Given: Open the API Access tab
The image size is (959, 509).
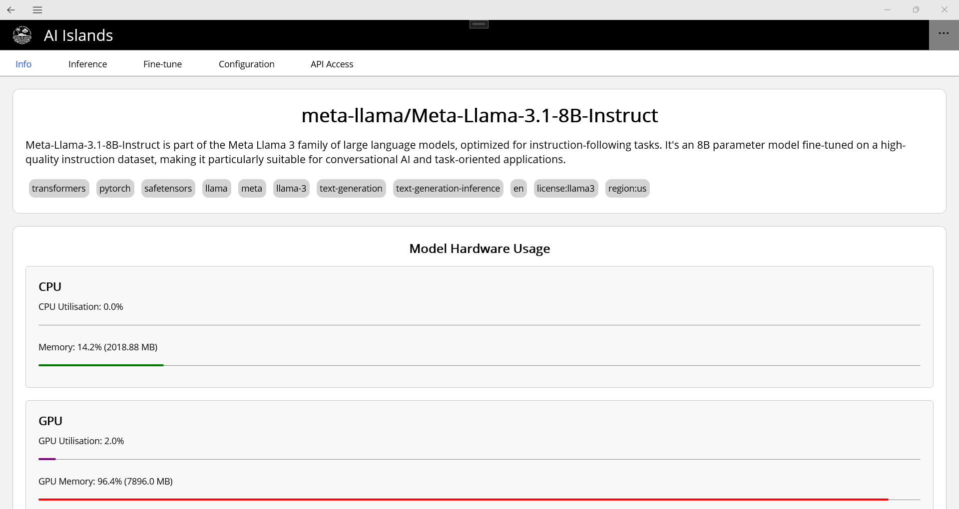Looking at the screenshot, I should click(x=332, y=64).
